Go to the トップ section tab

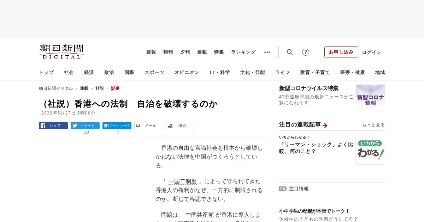(46, 73)
